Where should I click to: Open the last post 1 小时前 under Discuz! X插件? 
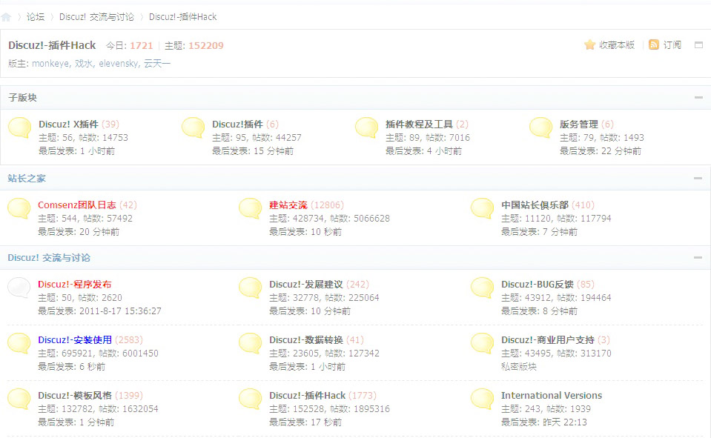tap(97, 151)
